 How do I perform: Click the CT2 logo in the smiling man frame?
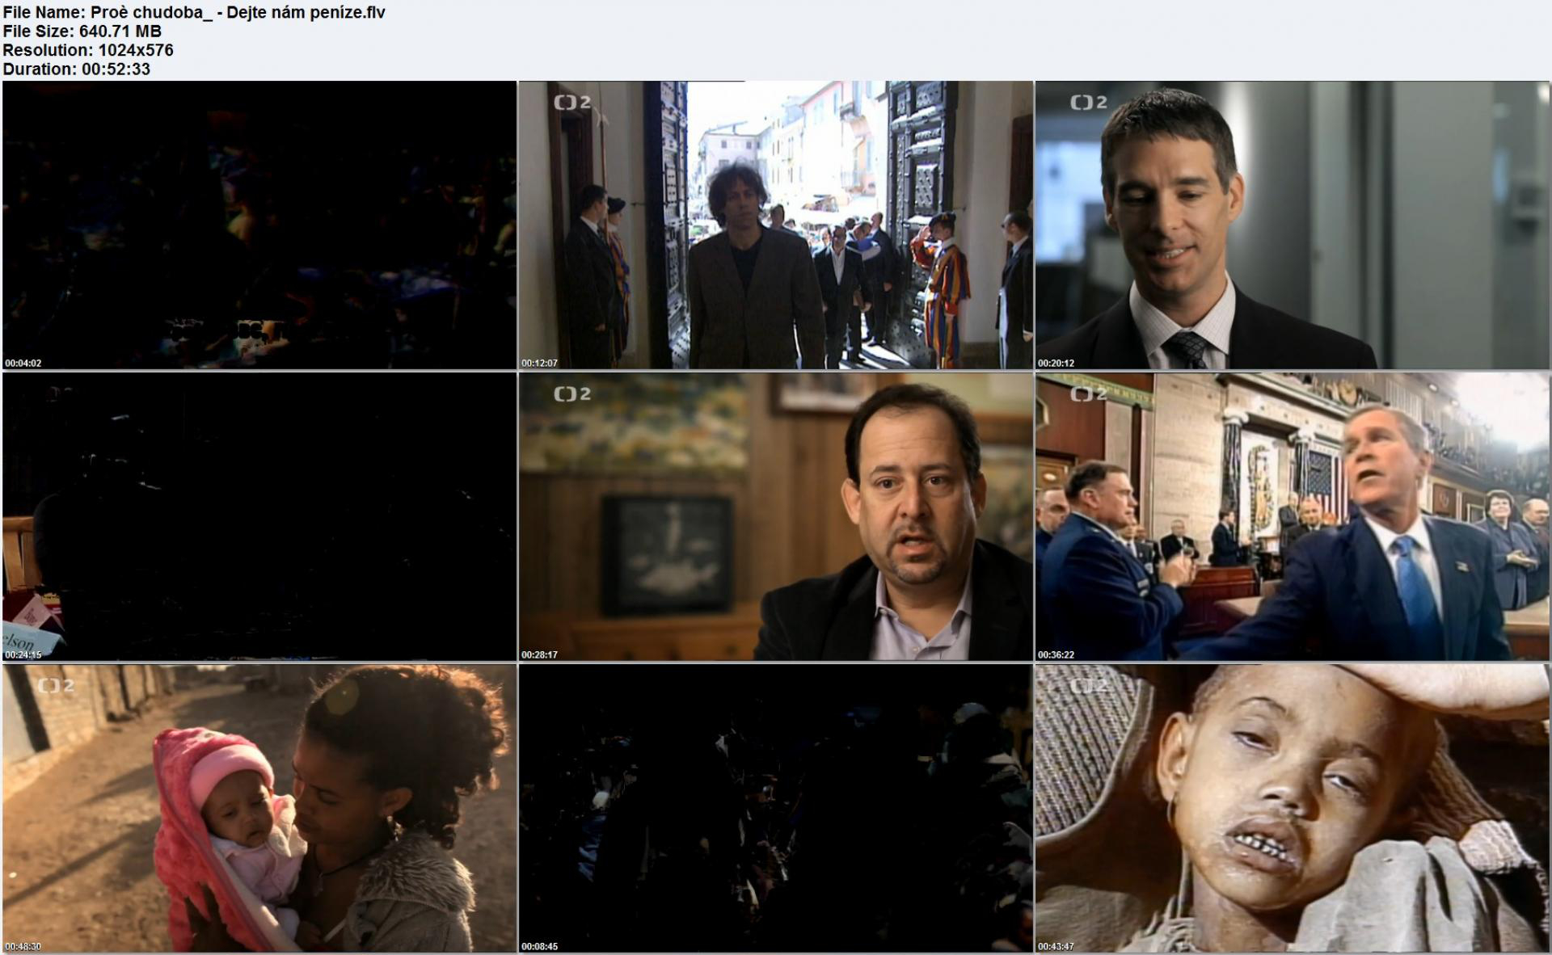[1089, 103]
